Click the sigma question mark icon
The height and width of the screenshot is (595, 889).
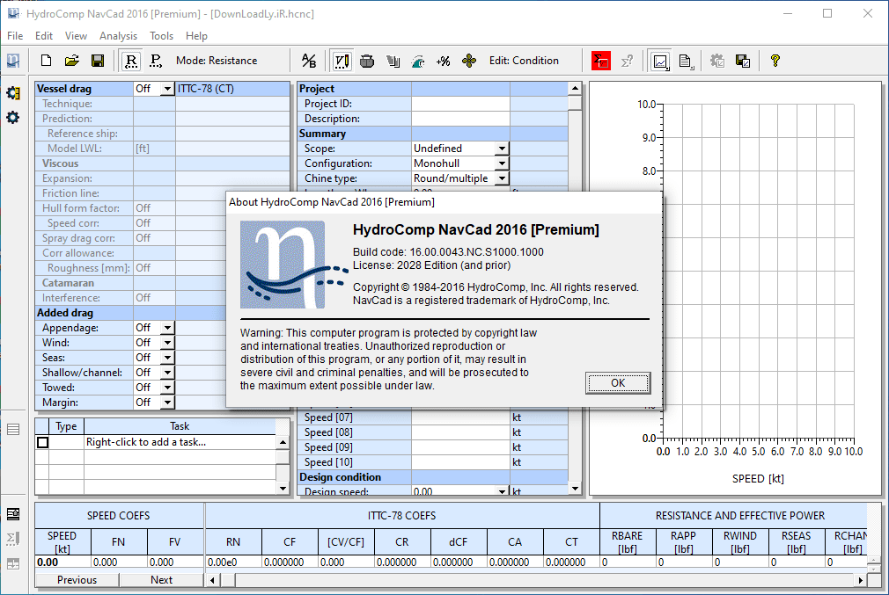pos(627,61)
